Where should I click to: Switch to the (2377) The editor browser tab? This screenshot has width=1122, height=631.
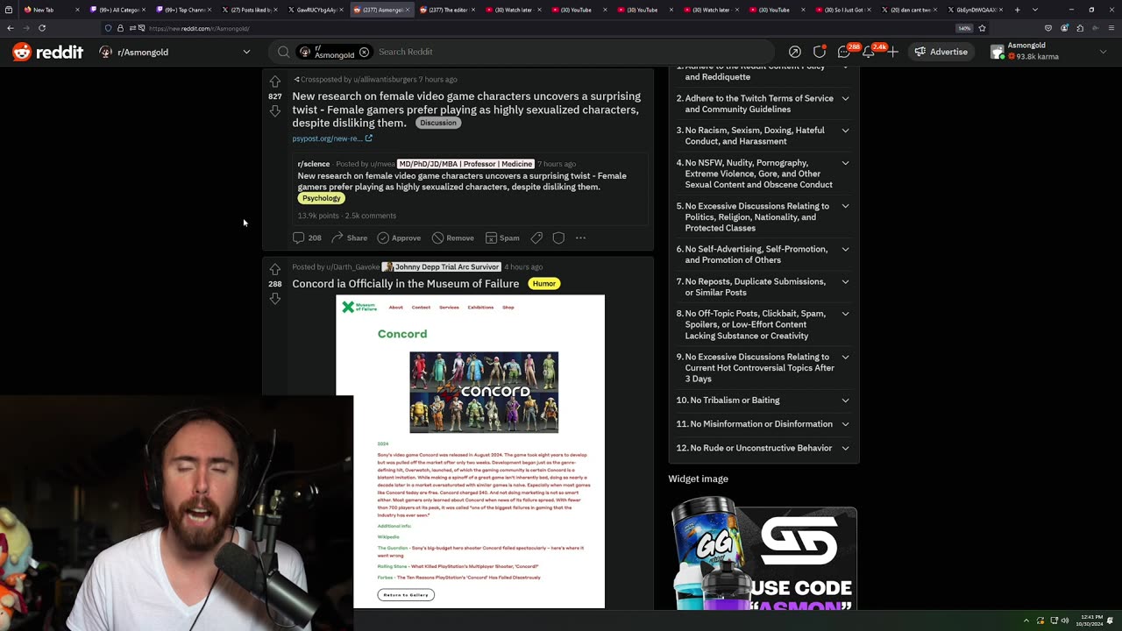click(x=447, y=10)
